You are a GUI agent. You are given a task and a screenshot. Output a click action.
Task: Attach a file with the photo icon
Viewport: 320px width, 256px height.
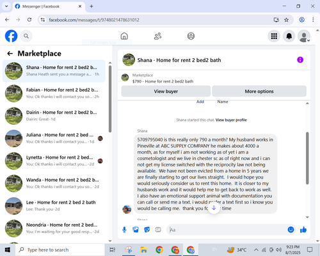click(136, 230)
